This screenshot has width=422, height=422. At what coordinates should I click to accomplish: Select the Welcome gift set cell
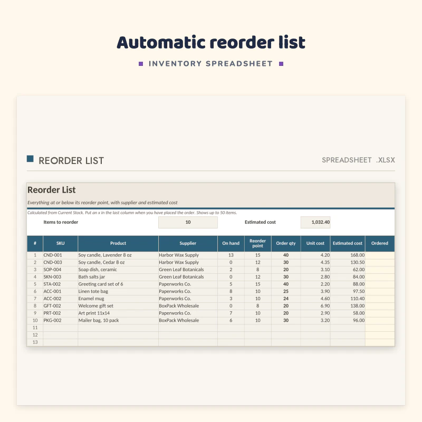point(118,306)
